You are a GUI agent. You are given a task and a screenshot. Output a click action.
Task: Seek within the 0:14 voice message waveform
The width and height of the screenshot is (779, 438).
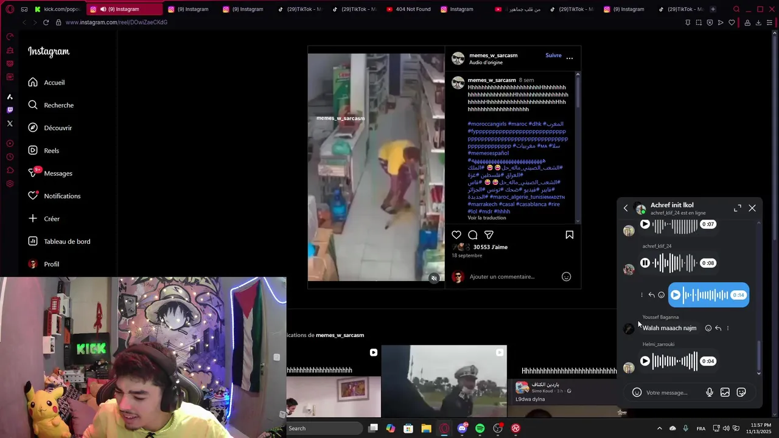(706, 295)
